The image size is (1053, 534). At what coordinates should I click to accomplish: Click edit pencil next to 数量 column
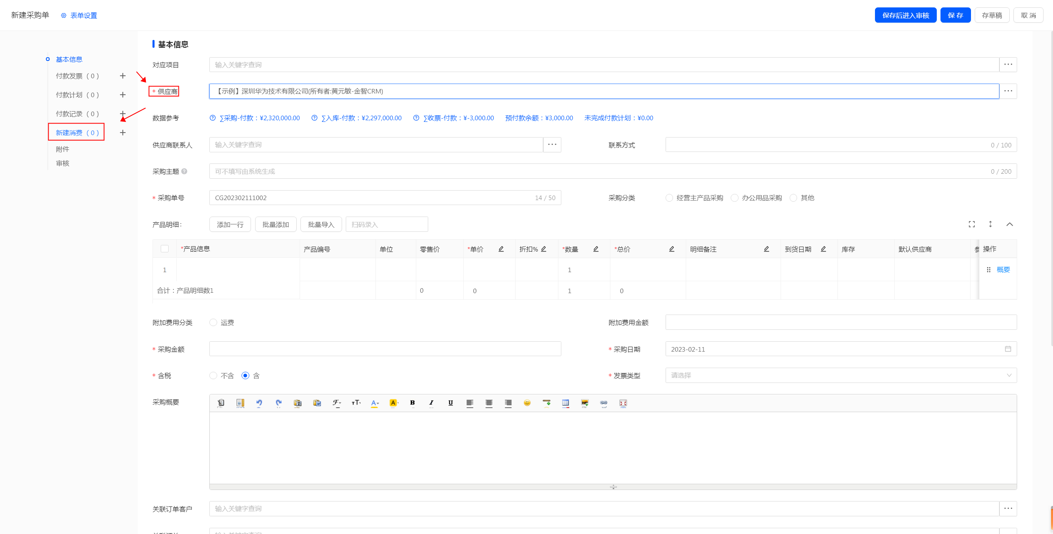point(596,249)
